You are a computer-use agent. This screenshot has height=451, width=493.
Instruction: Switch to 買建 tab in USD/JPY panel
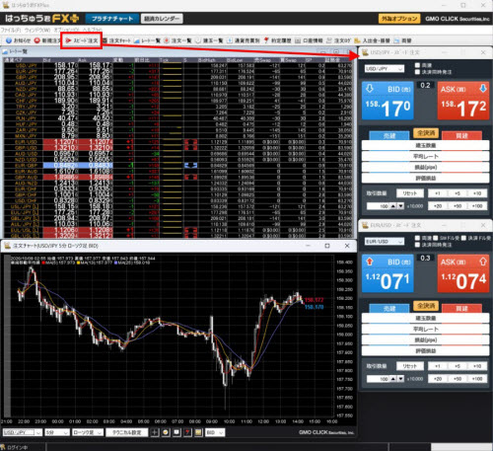[461, 135]
